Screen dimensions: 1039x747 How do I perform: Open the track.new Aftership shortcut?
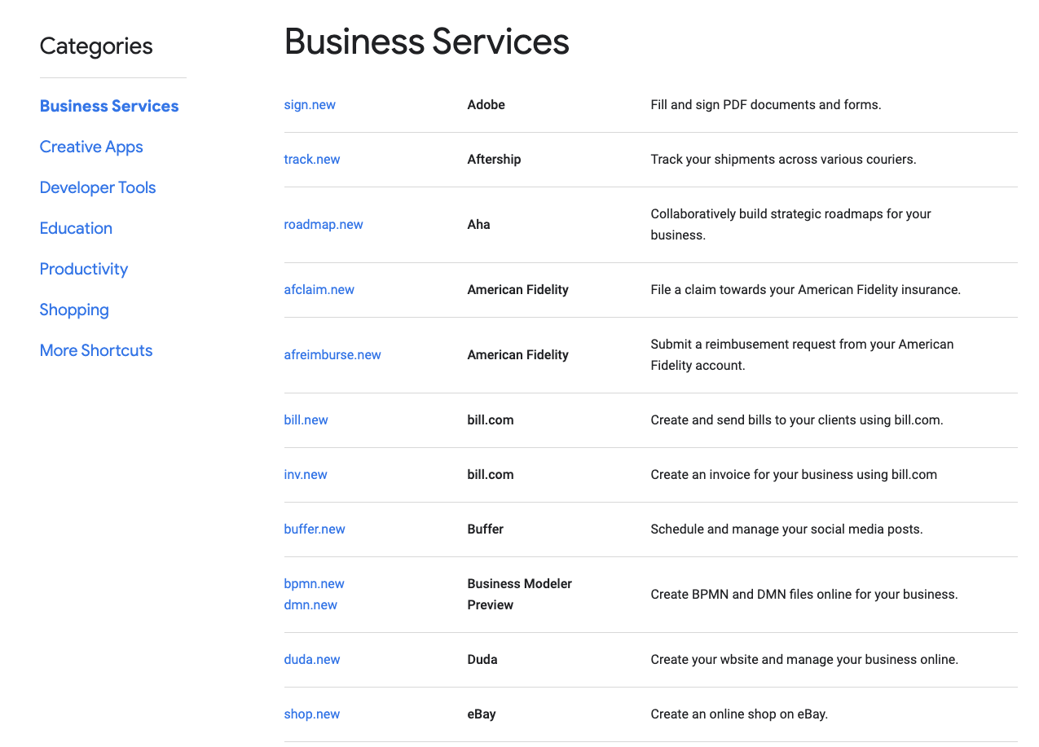point(312,159)
